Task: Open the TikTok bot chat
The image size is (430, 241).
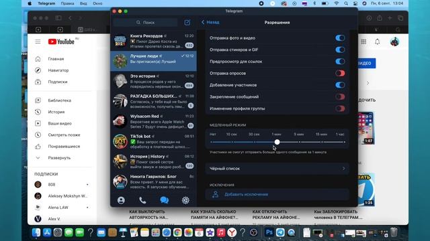Action: coord(154,141)
